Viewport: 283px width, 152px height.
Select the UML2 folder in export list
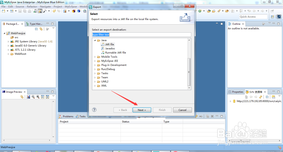coord(103,82)
